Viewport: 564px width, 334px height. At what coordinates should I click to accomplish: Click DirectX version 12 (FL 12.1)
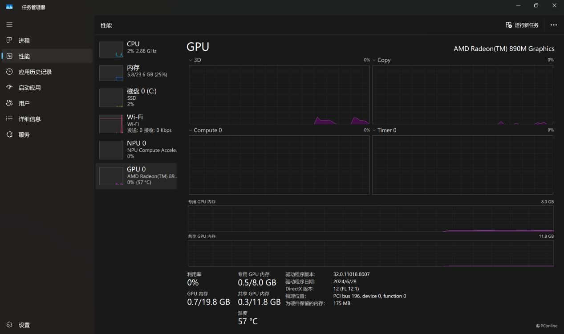pyautogui.click(x=346, y=289)
